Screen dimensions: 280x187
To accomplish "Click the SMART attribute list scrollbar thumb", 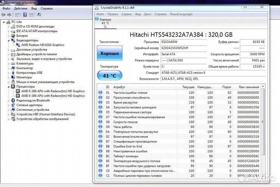I will coord(262,122).
